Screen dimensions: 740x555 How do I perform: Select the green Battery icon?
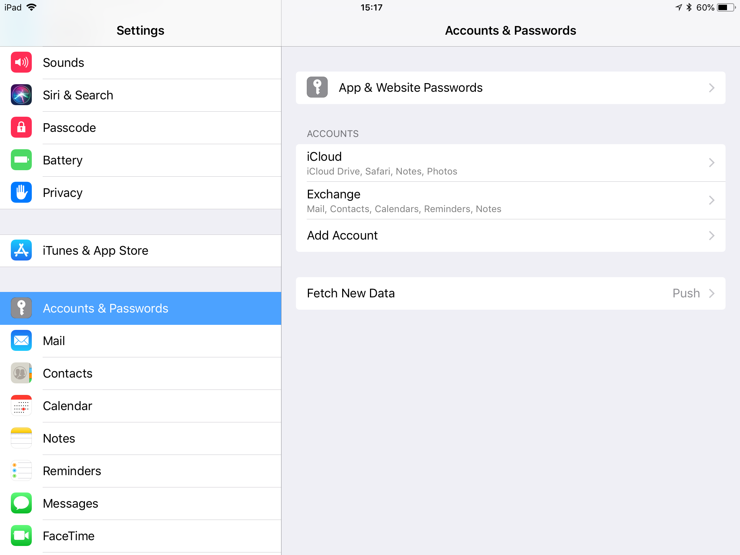pos(21,160)
